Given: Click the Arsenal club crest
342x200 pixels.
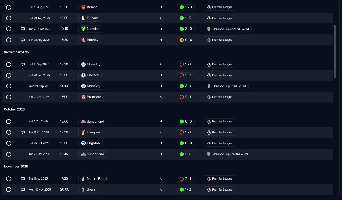Looking at the screenshot, I should (x=83, y=7).
